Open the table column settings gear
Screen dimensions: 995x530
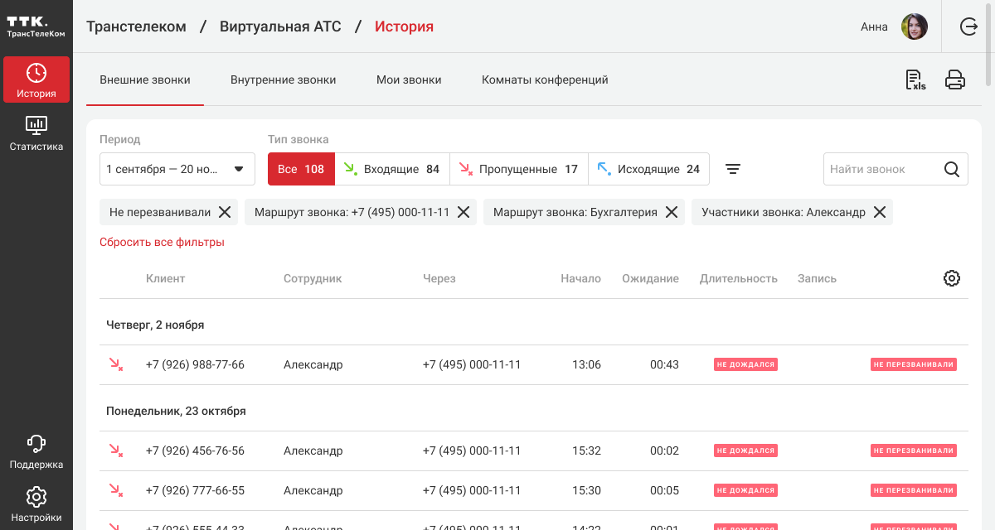click(x=952, y=278)
